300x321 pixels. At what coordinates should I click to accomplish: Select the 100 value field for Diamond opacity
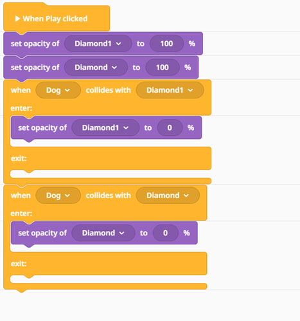(163, 68)
